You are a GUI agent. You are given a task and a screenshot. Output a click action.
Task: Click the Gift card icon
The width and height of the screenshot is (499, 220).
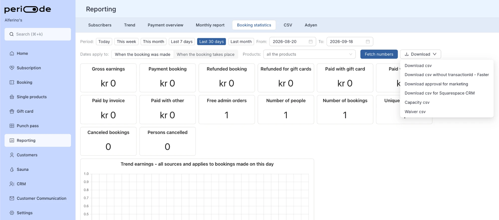12,111
